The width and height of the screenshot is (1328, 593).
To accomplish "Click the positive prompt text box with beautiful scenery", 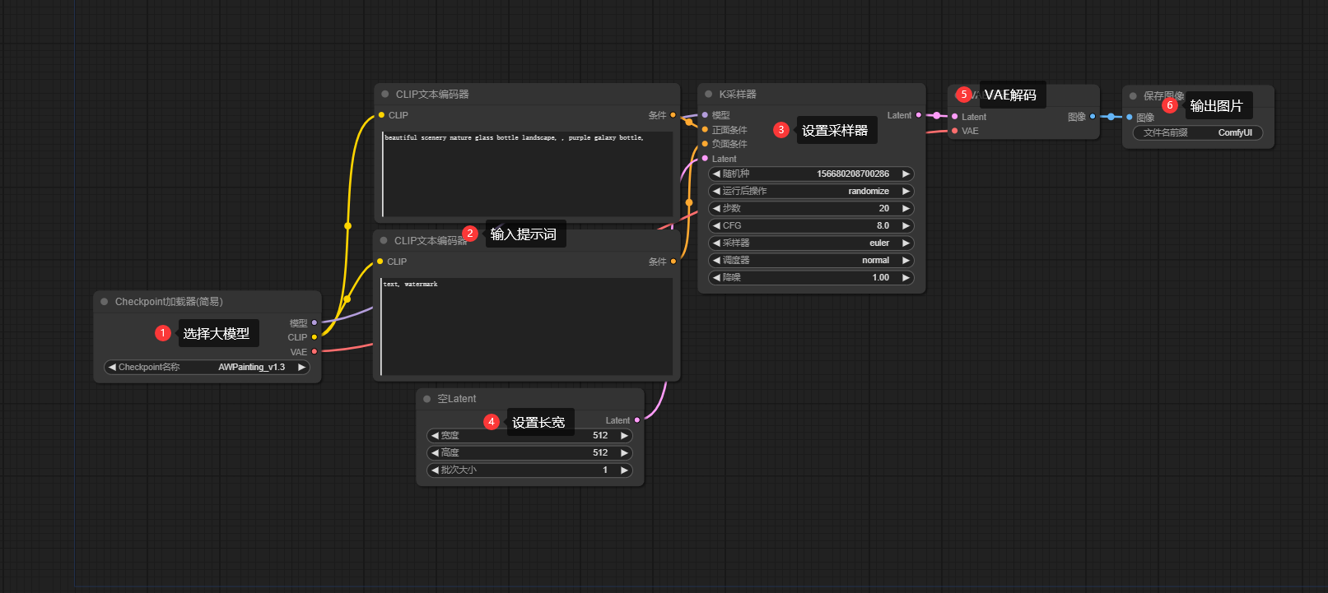I will tap(528, 174).
